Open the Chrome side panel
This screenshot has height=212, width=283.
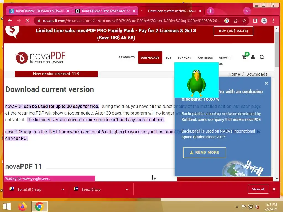255,21
